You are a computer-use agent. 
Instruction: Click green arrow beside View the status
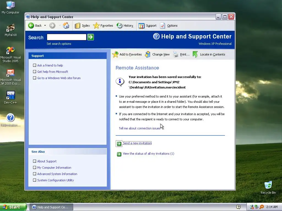pyautogui.click(x=119, y=154)
